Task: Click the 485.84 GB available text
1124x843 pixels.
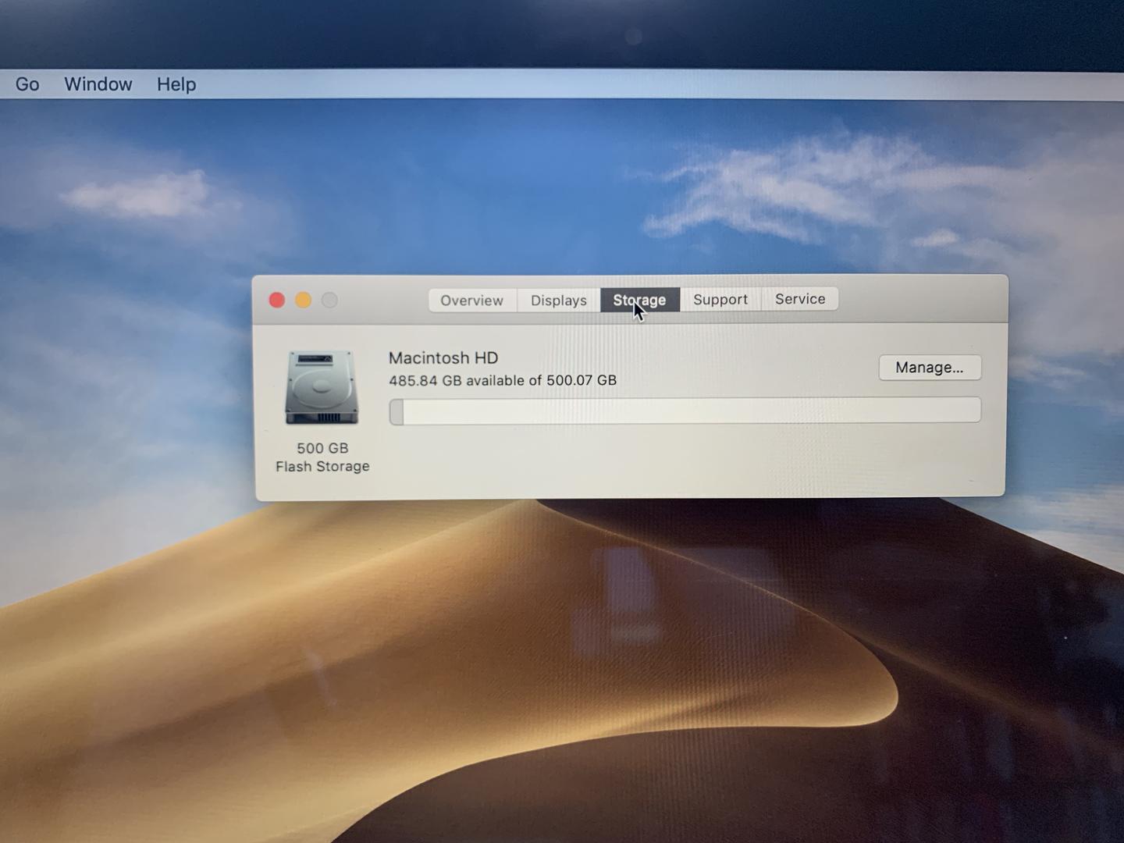Action: pyautogui.click(x=503, y=381)
